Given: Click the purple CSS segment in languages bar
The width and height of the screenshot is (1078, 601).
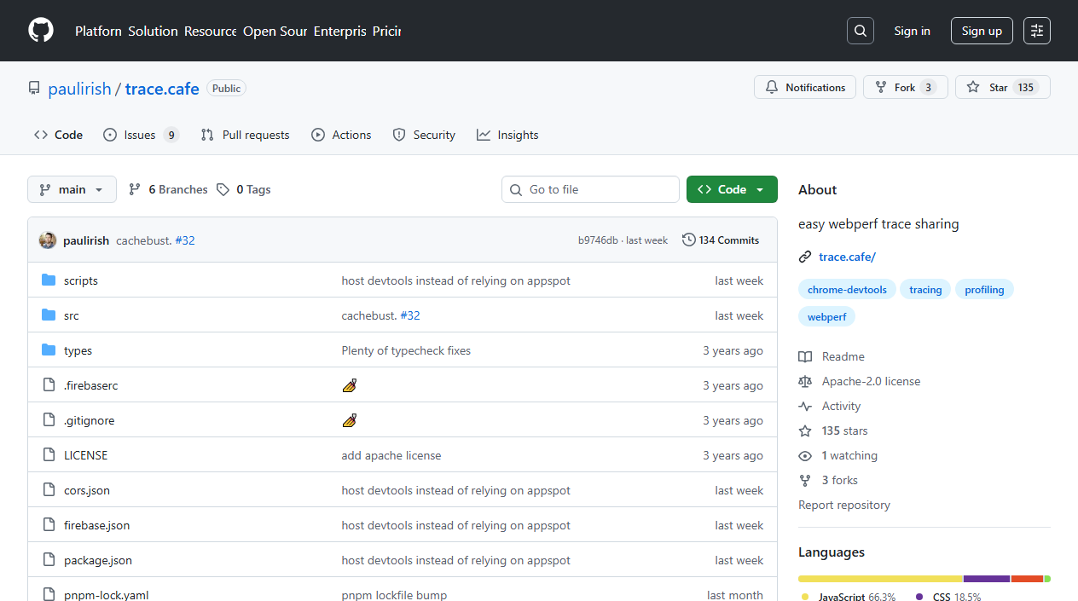Looking at the screenshot, I should tap(987, 579).
